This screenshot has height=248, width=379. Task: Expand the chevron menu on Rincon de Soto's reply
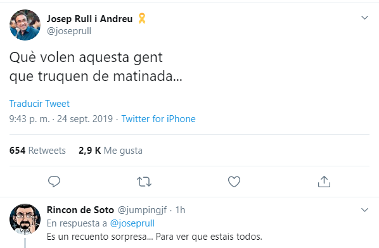click(x=364, y=210)
